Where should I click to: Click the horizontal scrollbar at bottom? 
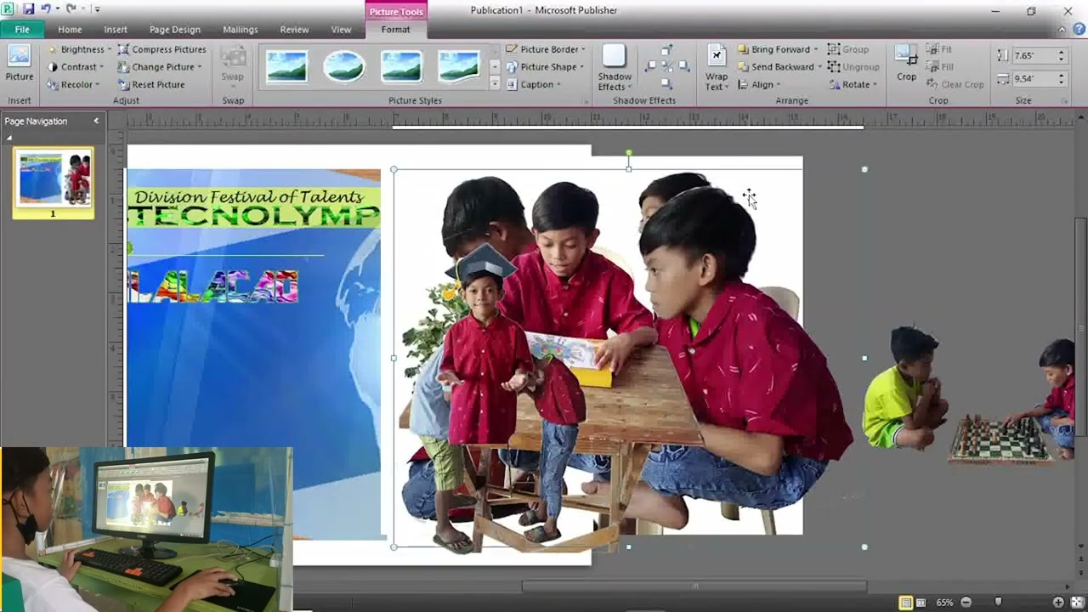[694, 586]
